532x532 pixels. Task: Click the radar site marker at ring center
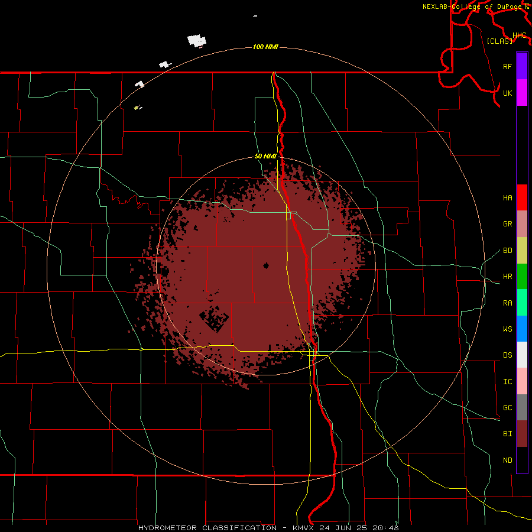(x=266, y=265)
